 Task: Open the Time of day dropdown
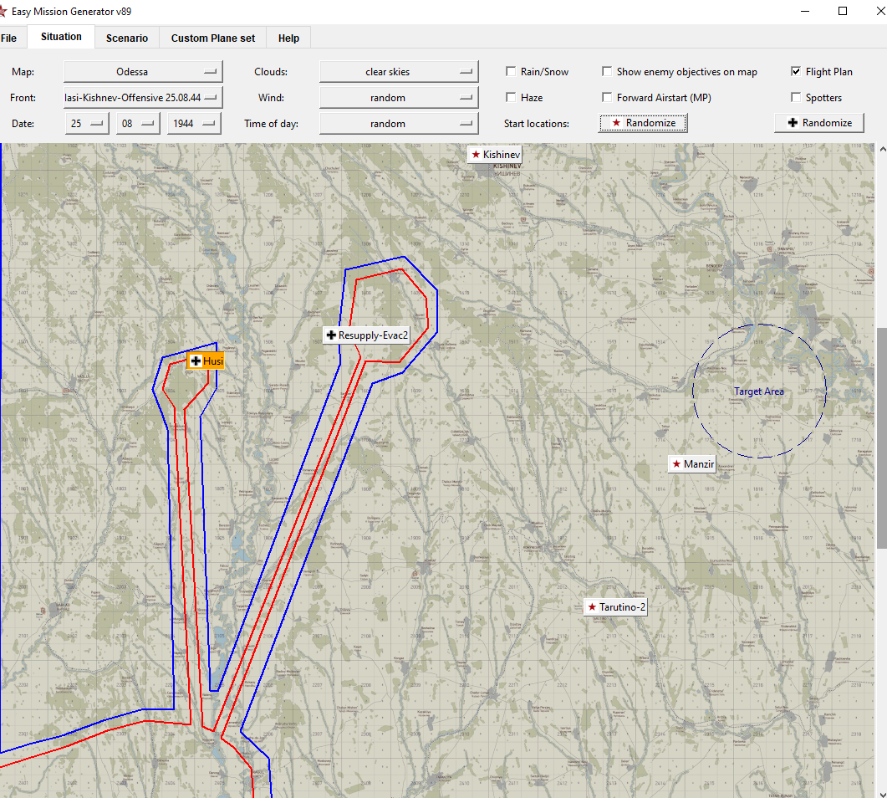point(398,124)
